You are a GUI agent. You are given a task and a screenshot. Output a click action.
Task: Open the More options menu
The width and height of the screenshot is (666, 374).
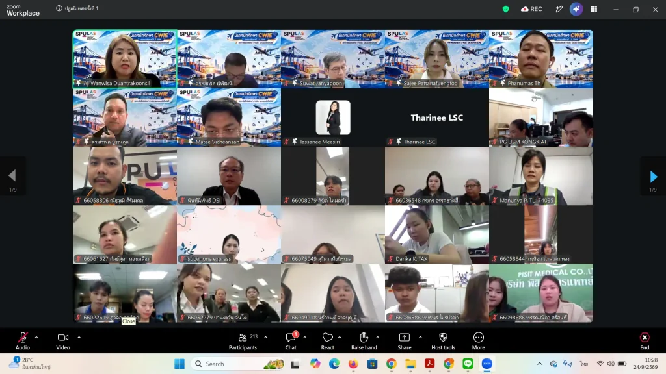coord(478,341)
